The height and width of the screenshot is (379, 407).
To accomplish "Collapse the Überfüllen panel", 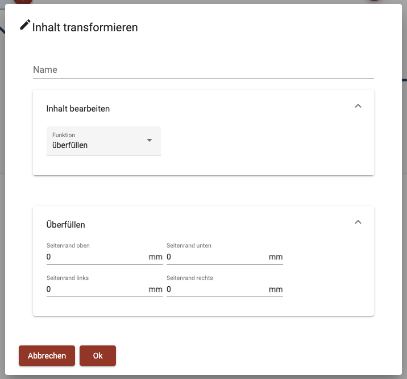I will (358, 222).
